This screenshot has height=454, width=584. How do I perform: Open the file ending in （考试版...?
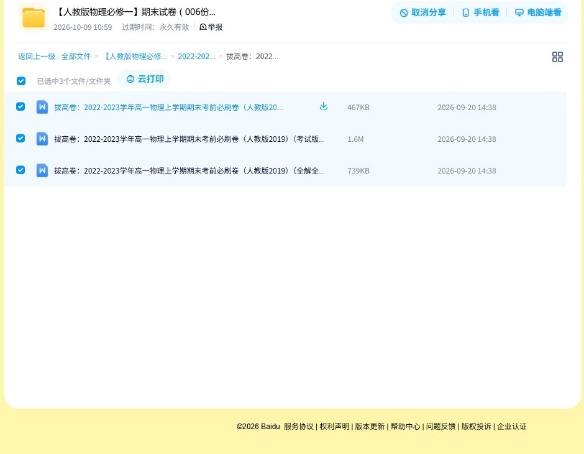(x=189, y=139)
